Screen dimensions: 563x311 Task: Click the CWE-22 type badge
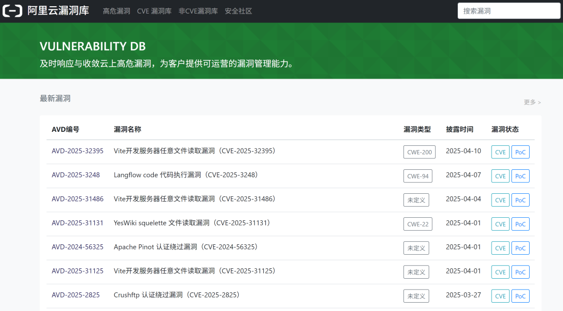[x=418, y=224]
